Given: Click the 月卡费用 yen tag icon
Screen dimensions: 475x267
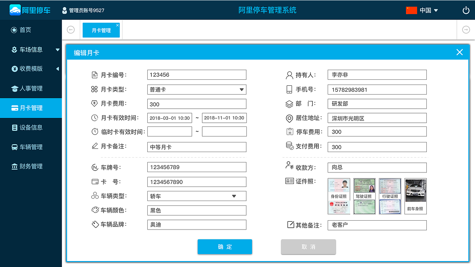Looking at the screenshot, I should (x=95, y=103).
